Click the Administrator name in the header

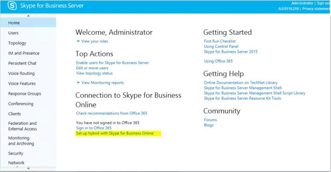[x=302, y=3]
